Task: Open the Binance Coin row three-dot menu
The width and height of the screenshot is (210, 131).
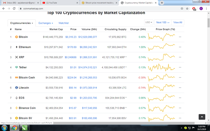Action: click(180, 108)
